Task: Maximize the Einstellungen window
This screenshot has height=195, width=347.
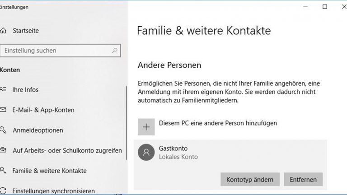Action: 324,7
